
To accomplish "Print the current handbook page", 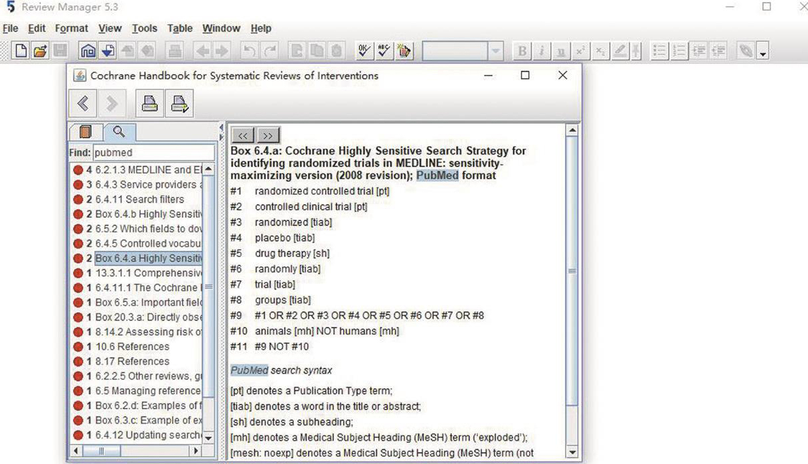I will coord(149,104).
